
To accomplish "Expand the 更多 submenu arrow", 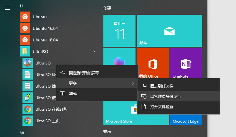I will [132, 83].
